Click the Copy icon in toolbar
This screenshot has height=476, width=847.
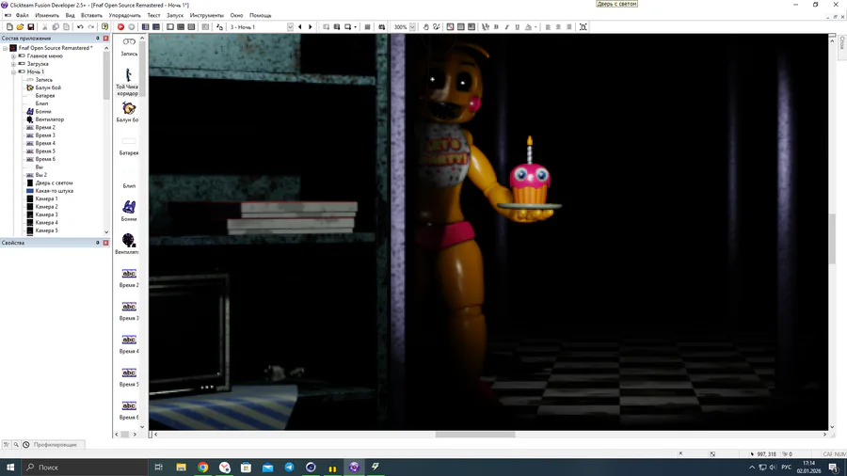56,27
